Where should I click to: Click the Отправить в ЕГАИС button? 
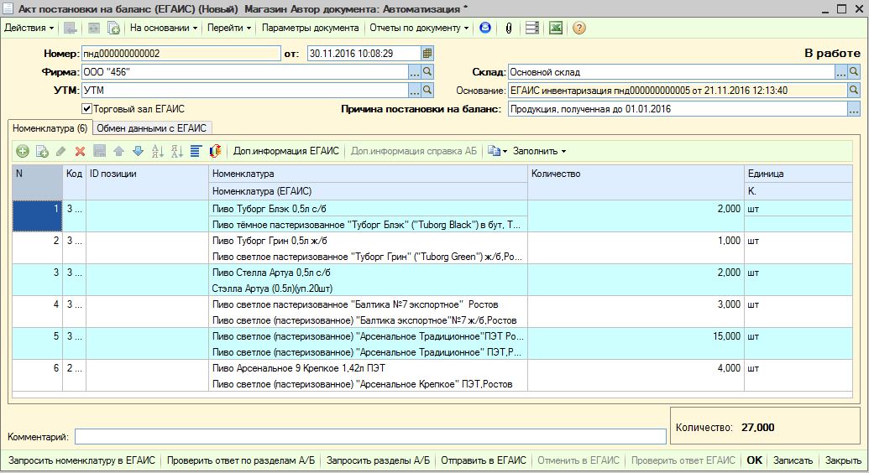tap(483, 460)
